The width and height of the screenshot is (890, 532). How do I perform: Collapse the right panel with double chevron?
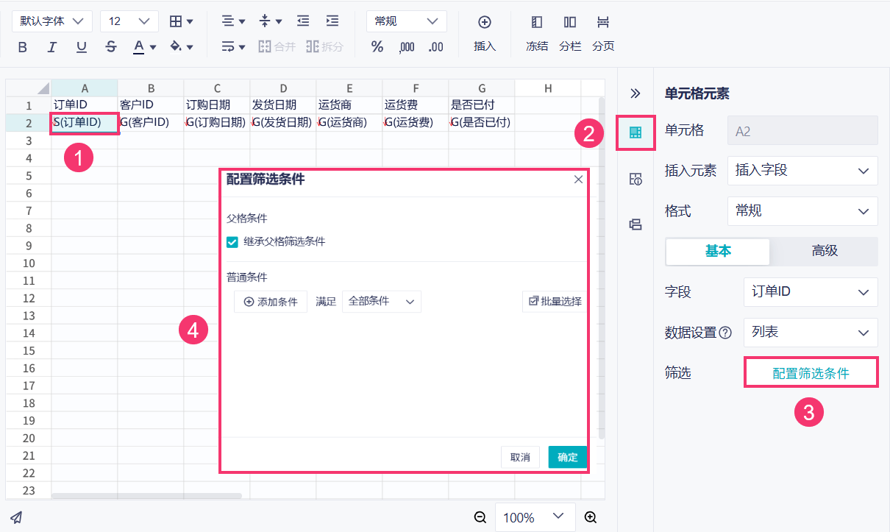click(x=636, y=93)
